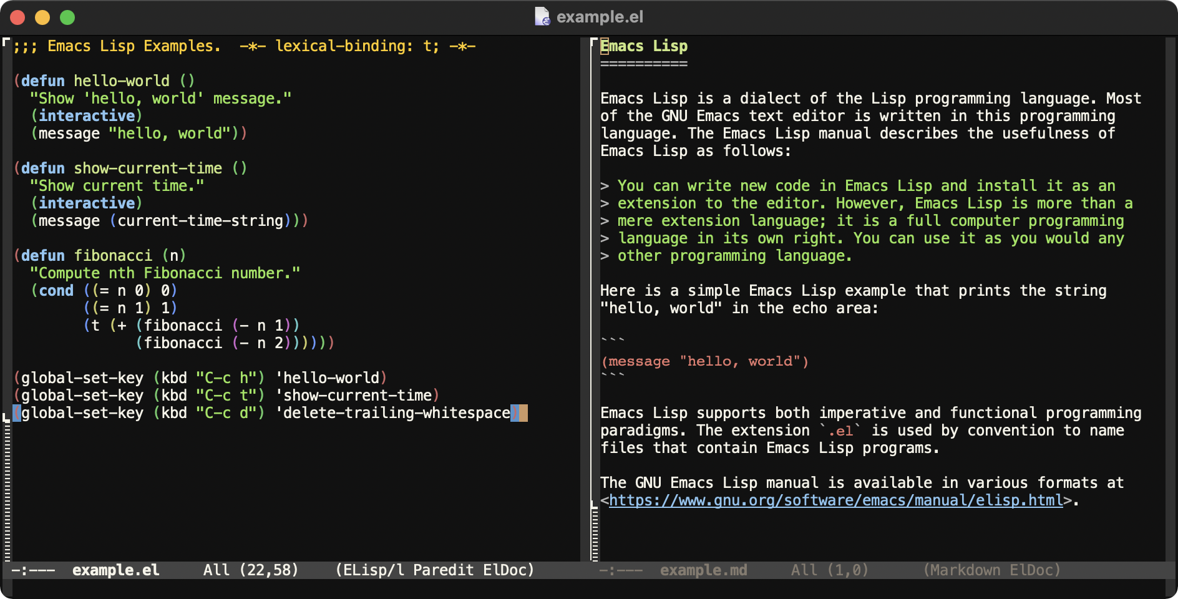Image resolution: width=1178 pixels, height=599 pixels.
Task: Click example.el buffer name in mode line
Action: [115, 570]
